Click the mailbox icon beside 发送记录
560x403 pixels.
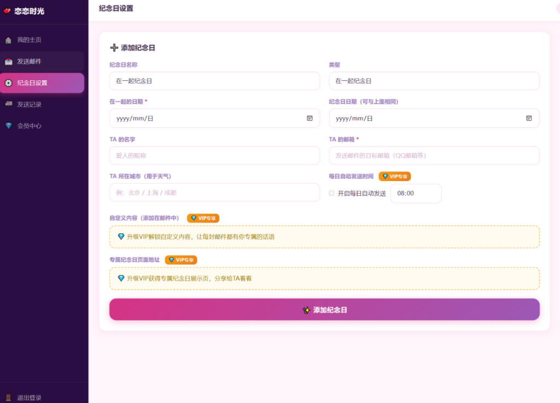point(9,104)
